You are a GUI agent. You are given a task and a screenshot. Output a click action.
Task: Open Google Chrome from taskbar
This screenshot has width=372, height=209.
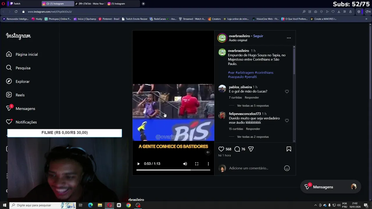point(128,205)
